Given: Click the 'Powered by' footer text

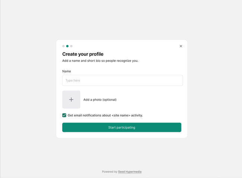Looking at the screenshot, I should click(x=110, y=172).
